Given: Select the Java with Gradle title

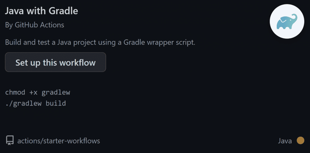Looking at the screenshot, I should pyautogui.click(x=41, y=11).
